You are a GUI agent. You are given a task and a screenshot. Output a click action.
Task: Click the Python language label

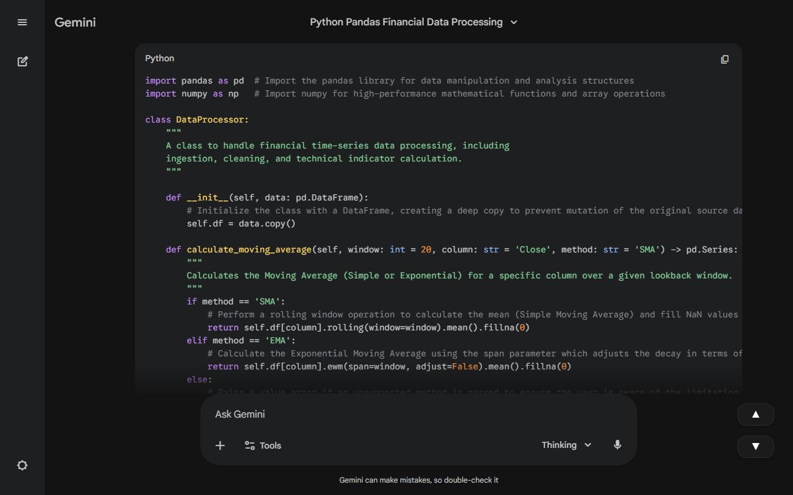pyautogui.click(x=160, y=58)
